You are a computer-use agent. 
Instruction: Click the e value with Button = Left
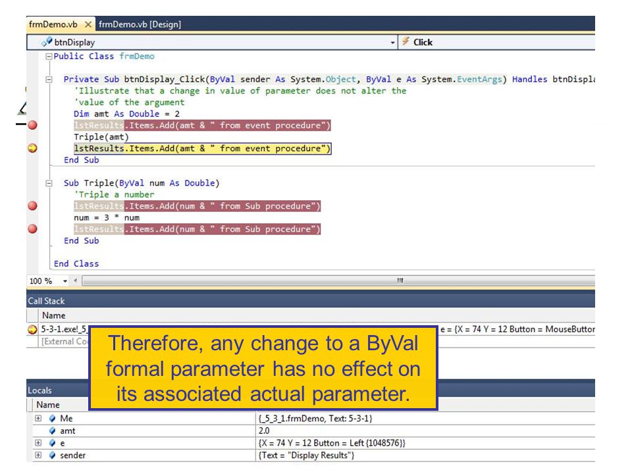pos(332,443)
